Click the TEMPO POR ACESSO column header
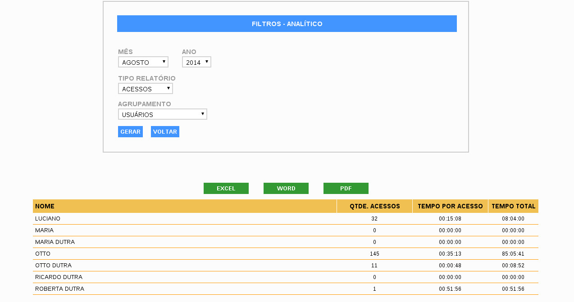 tap(450, 206)
